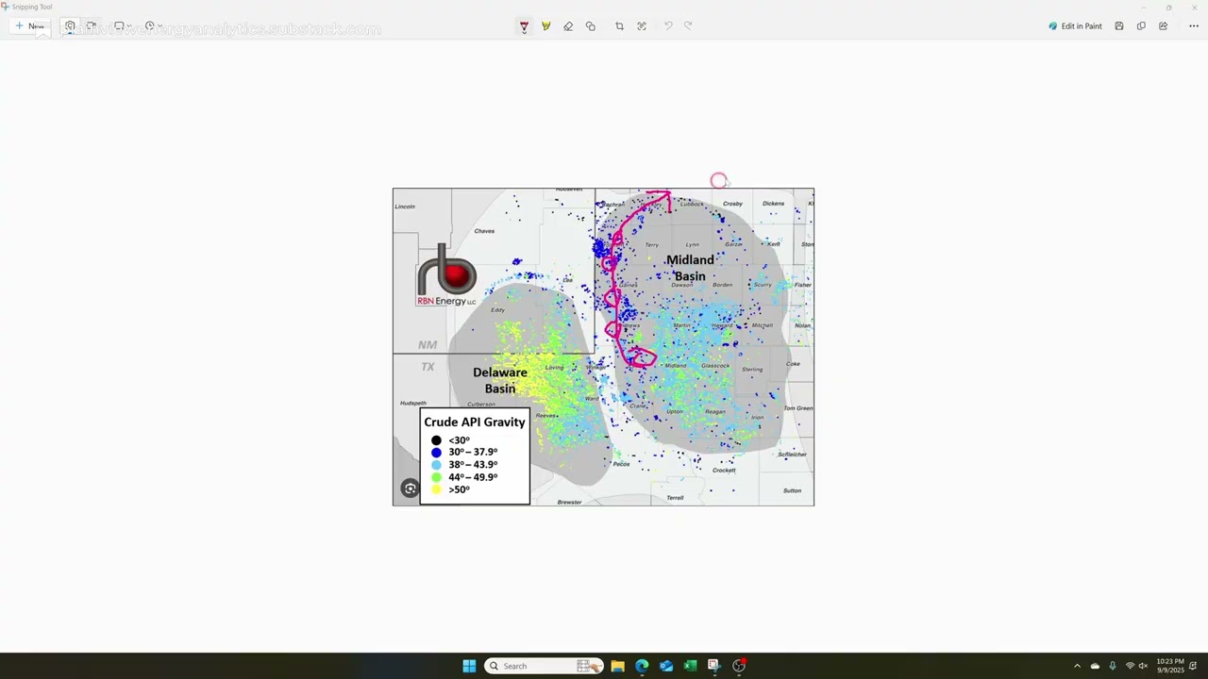Open the recording app icon with red dot
The height and width of the screenshot is (679, 1208).
739,666
